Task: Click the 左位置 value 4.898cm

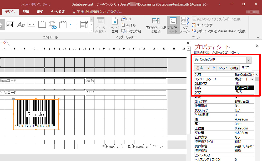Action: pos(244,133)
